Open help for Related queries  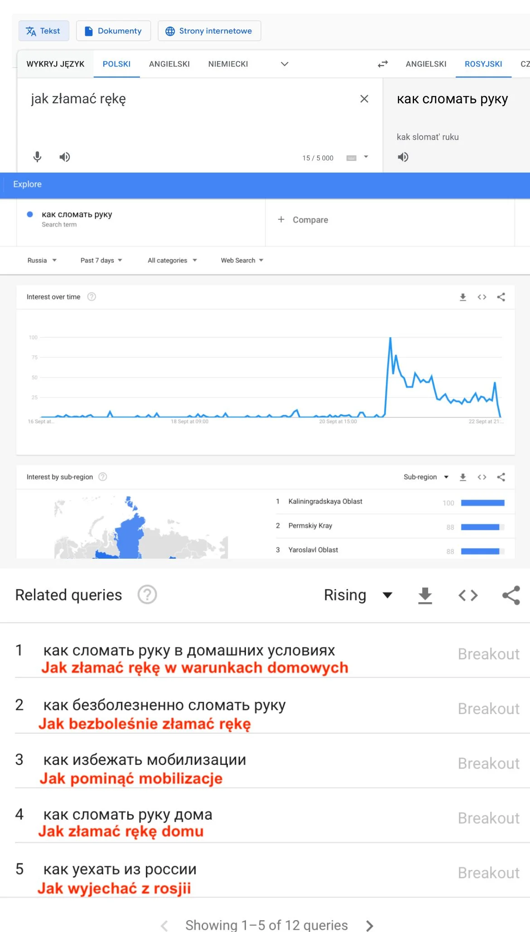click(x=147, y=594)
